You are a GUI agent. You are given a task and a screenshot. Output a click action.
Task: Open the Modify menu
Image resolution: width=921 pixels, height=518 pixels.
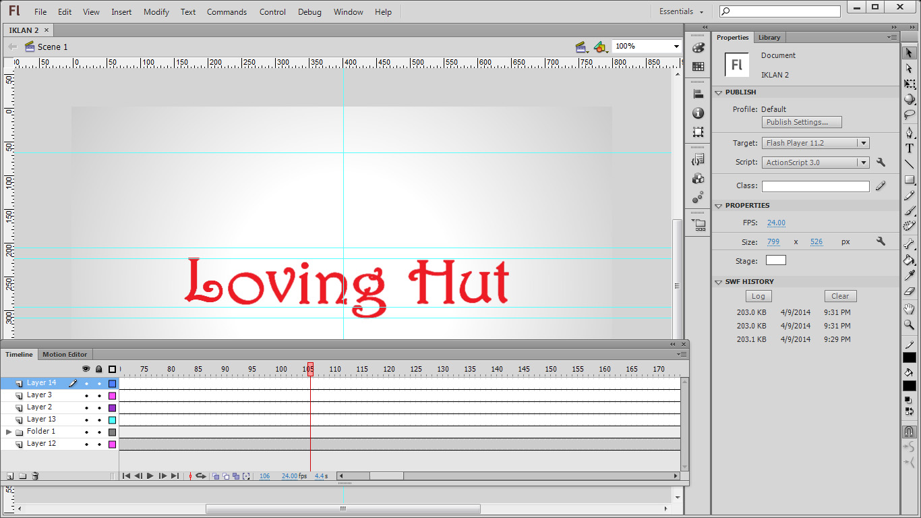tap(156, 12)
